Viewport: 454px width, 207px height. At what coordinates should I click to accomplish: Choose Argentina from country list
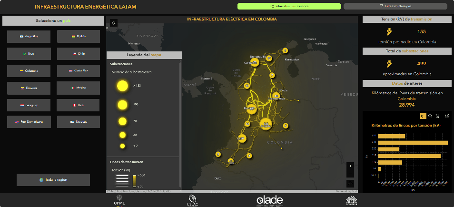pos(30,36)
